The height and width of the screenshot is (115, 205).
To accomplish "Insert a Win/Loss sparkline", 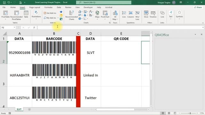I will [137, 15].
